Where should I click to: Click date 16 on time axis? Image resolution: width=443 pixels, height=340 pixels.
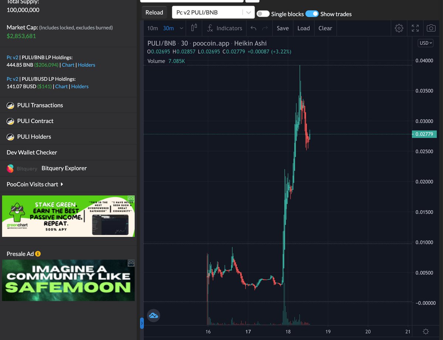click(208, 332)
